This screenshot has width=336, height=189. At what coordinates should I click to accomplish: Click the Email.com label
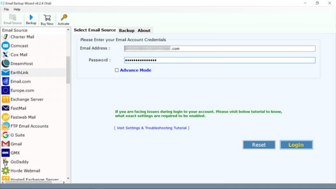point(21,81)
